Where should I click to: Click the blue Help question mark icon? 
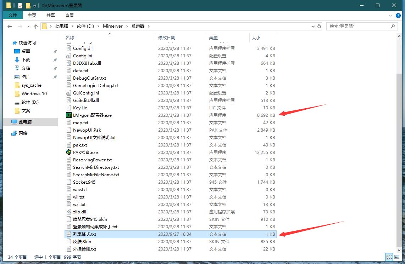click(399, 15)
